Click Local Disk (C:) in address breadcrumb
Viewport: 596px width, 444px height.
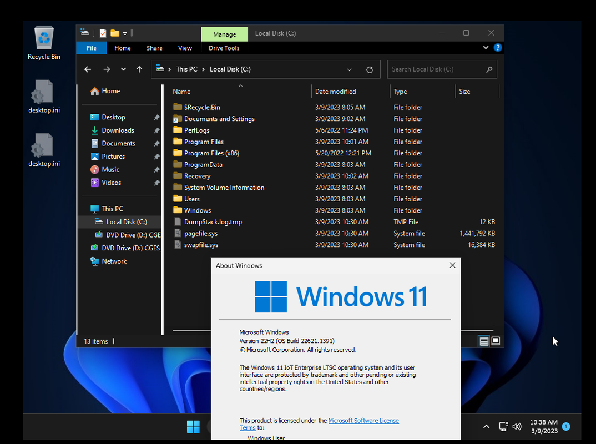coord(230,69)
